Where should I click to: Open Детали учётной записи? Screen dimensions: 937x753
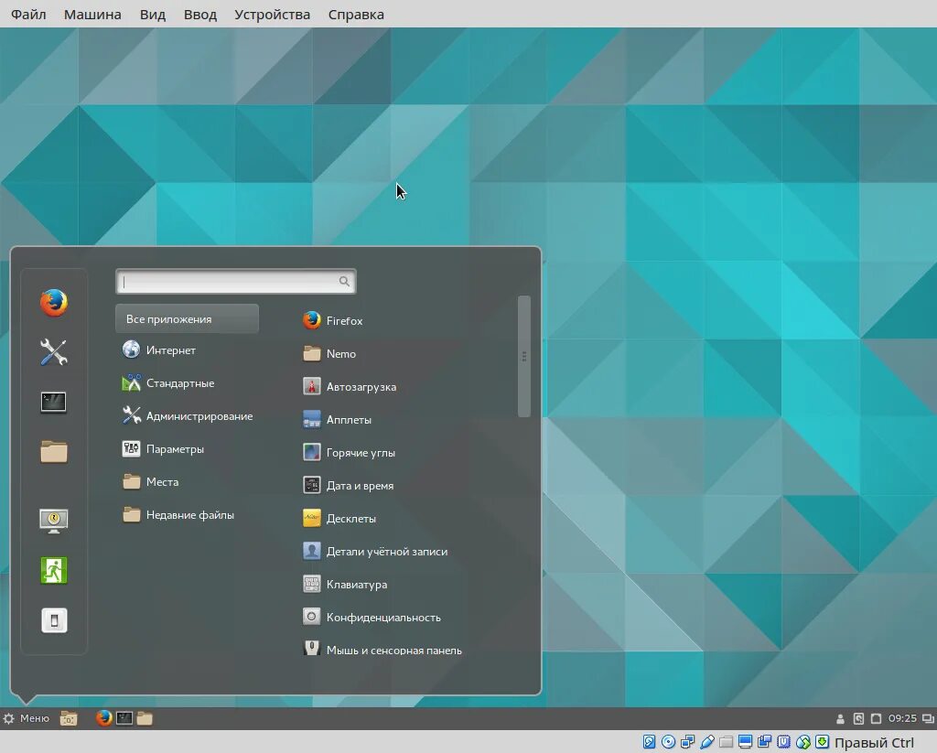pyautogui.click(x=375, y=551)
